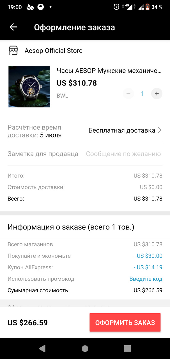Viewport: 170px width, 359px height.
Task: Tap the Введите код promo link
Action: click(146, 279)
